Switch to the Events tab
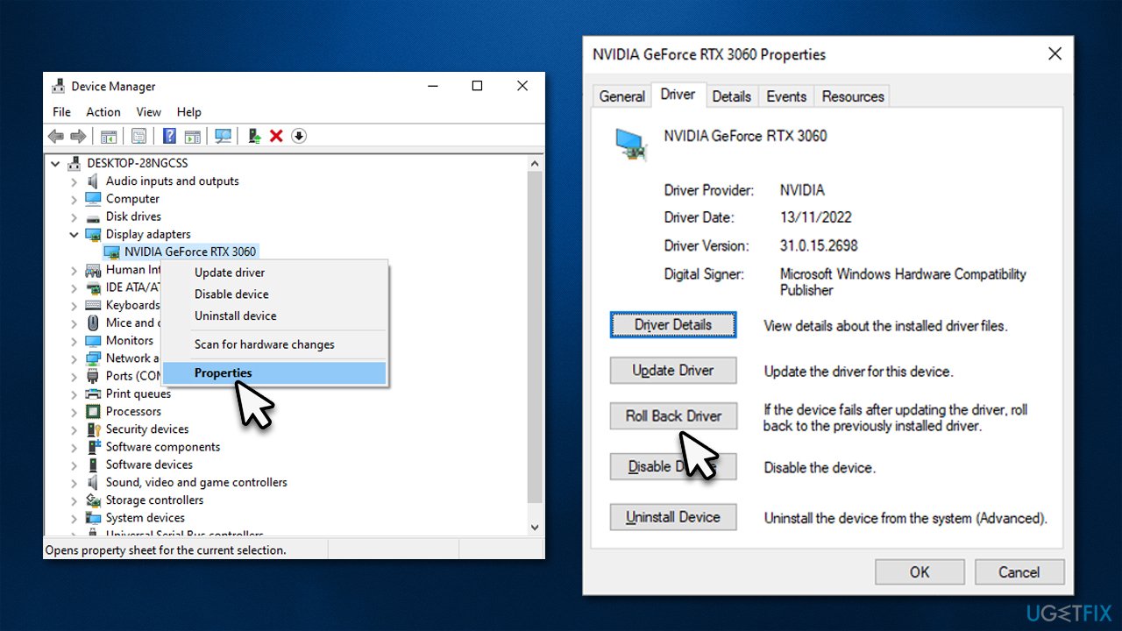This screenshot has height=631, width=1122. point(786,96)
